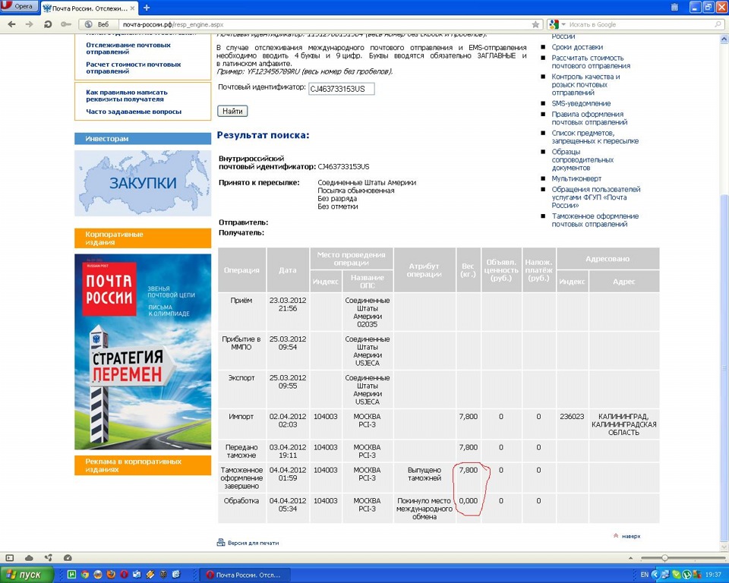Open the uTorrent tray icon
This screenshot has width=729, height=583.
tap(685, 575)
